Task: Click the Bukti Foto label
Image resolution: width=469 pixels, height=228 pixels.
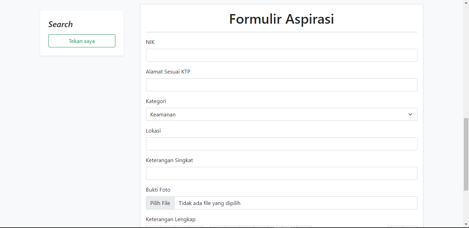Action: [158, 190]
